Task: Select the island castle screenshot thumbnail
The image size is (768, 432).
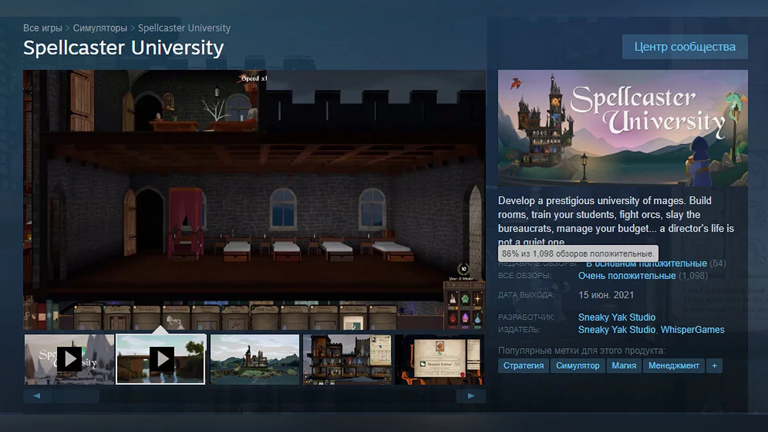Action: coord(254,359)
